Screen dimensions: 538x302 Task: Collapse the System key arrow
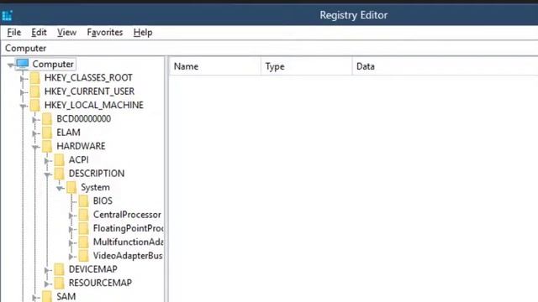point(60,188)
